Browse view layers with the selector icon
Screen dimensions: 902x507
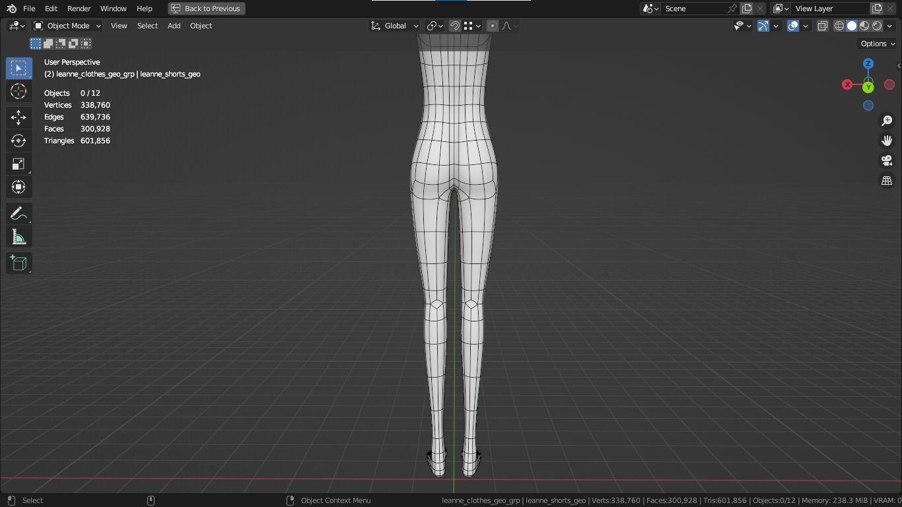(781, 9)
